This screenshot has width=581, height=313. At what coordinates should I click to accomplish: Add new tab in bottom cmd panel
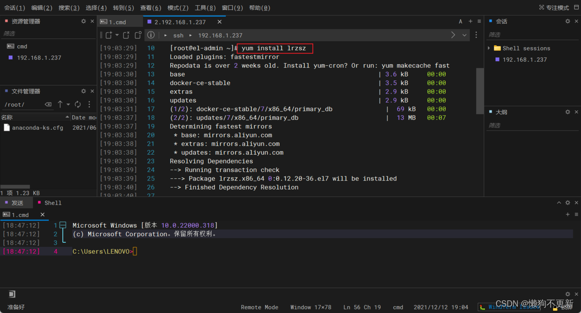pyautogui.click(x=567, y=215)
